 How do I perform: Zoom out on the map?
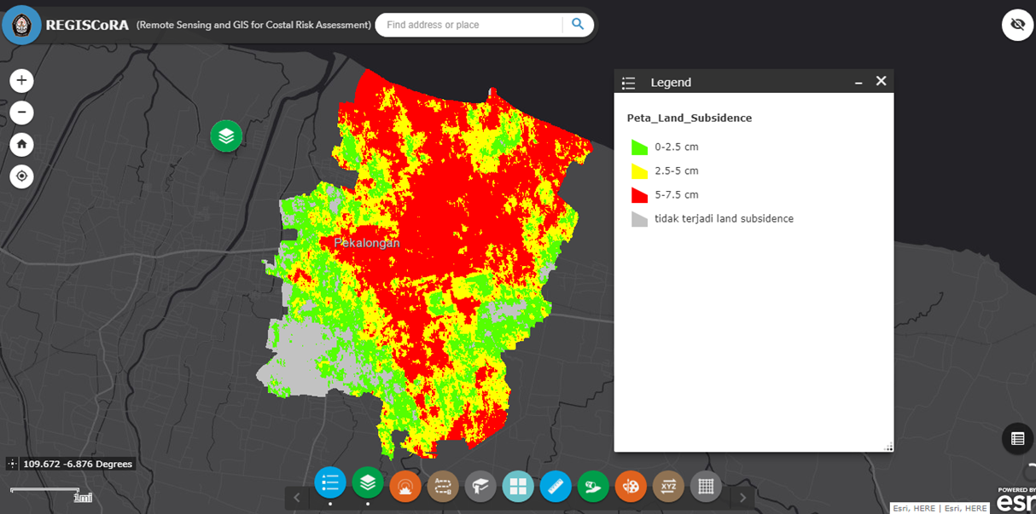pyautogui.click(x=22, y=113)
